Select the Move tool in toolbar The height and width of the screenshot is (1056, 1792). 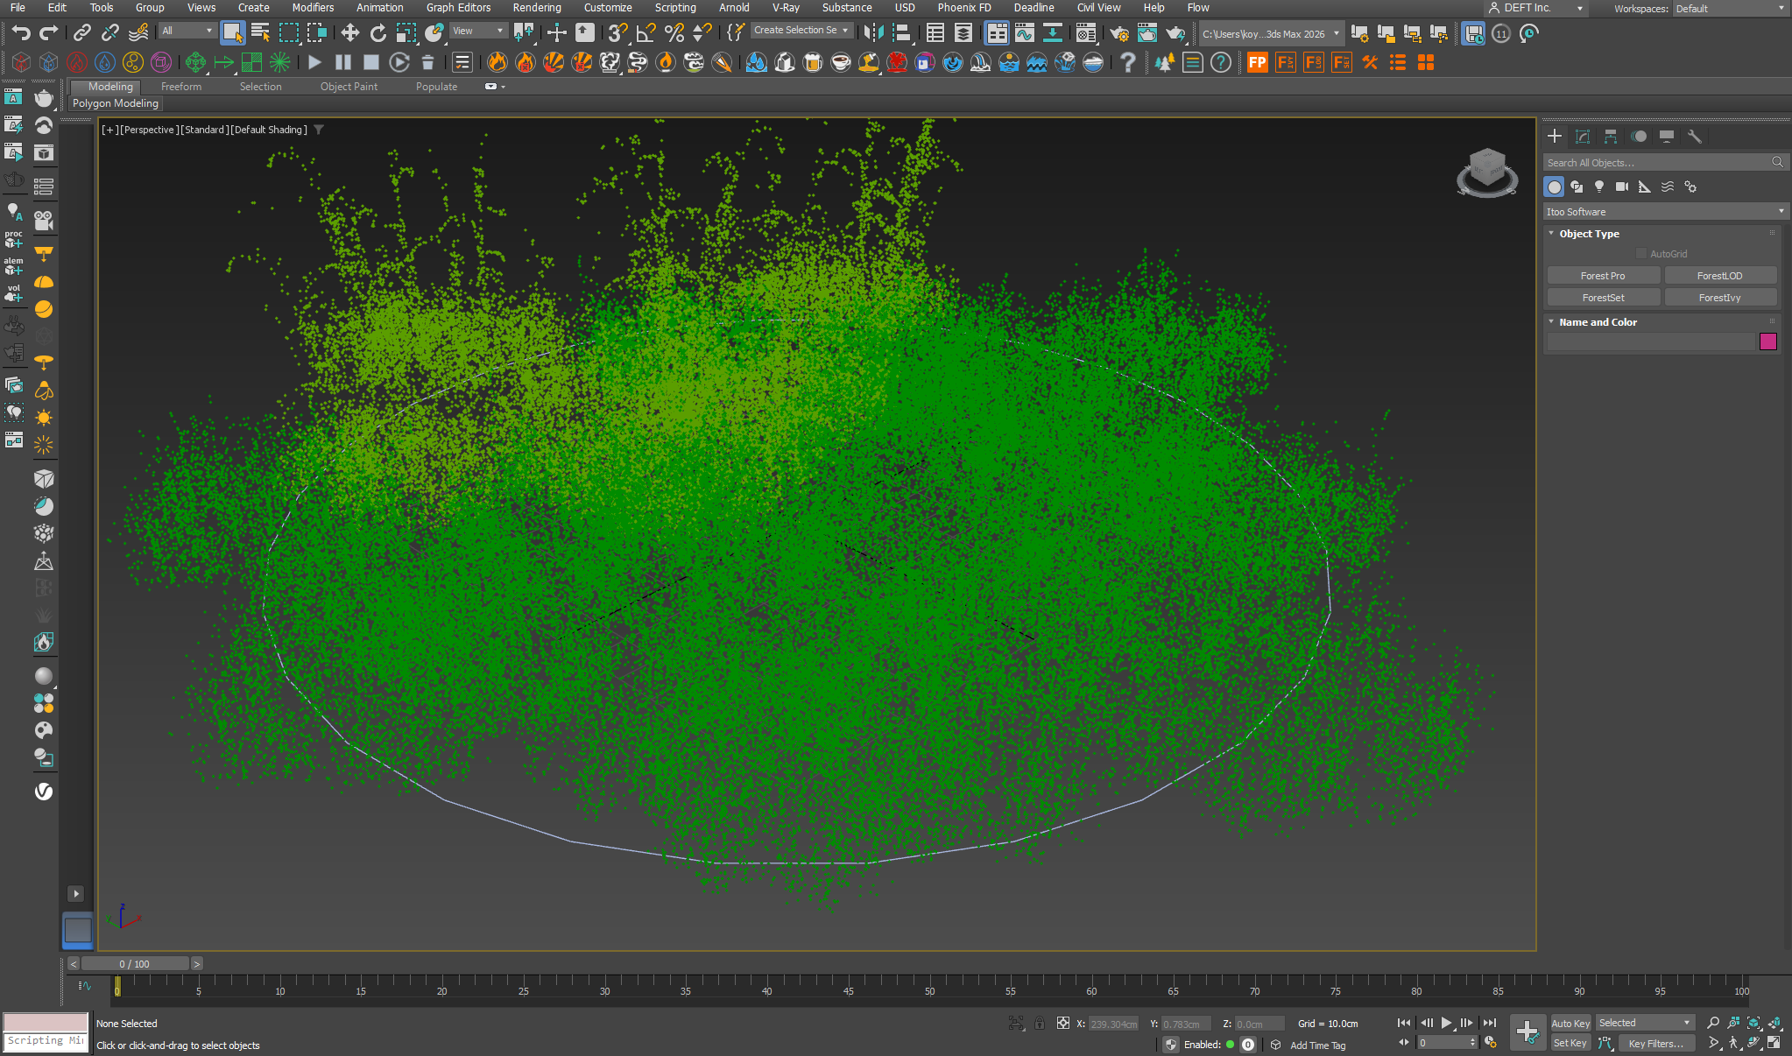[349, 33]
